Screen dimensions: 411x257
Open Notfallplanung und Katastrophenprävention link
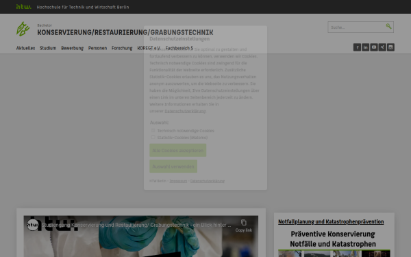click(x=331, y=221)
